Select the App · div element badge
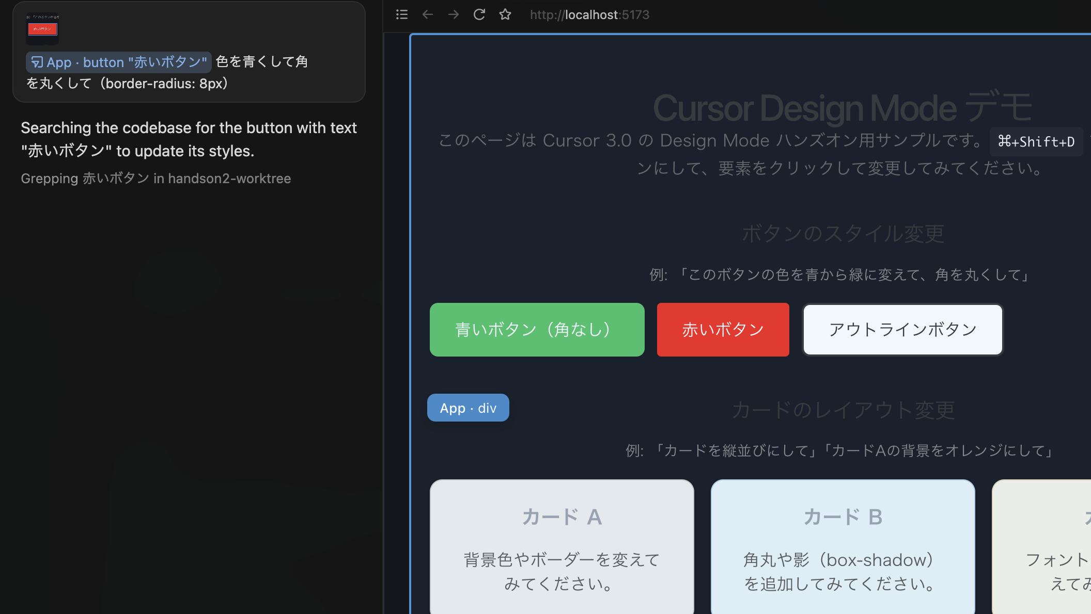1091x614 pixels. click(x=467, y=407)
